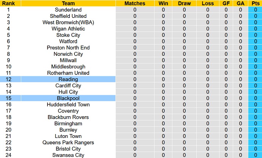Open the Sheffield United team link
This screenshot has height=158, width=262.
pos(68,16)
